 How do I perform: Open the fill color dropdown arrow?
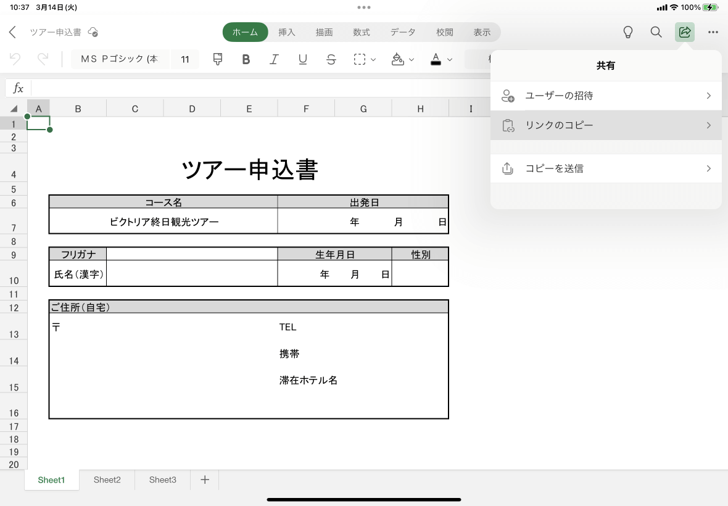tap(412, 60)
